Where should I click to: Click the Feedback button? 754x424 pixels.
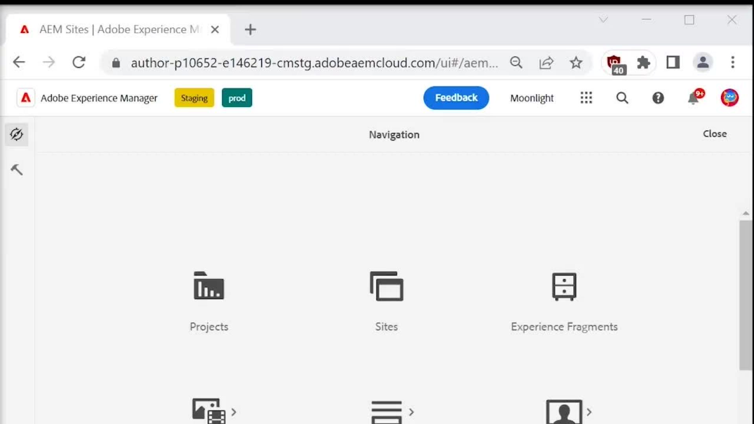[x=456, y=98]
